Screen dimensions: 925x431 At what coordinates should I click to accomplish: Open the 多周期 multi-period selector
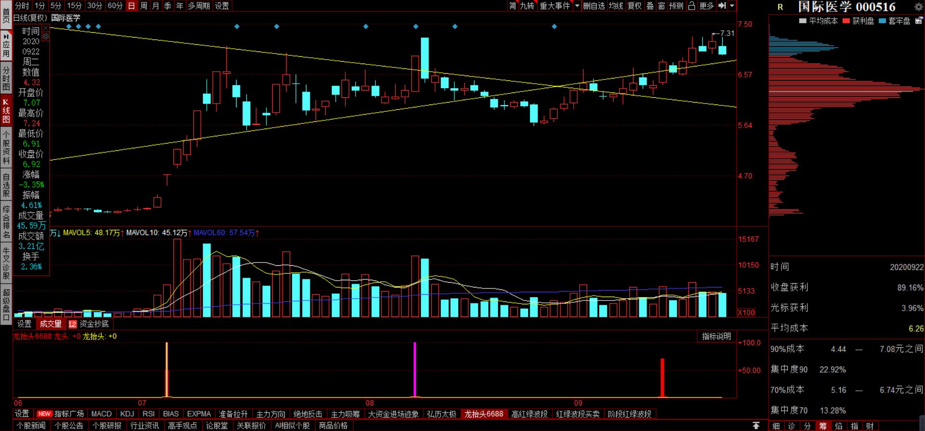[x=199, y=6]
